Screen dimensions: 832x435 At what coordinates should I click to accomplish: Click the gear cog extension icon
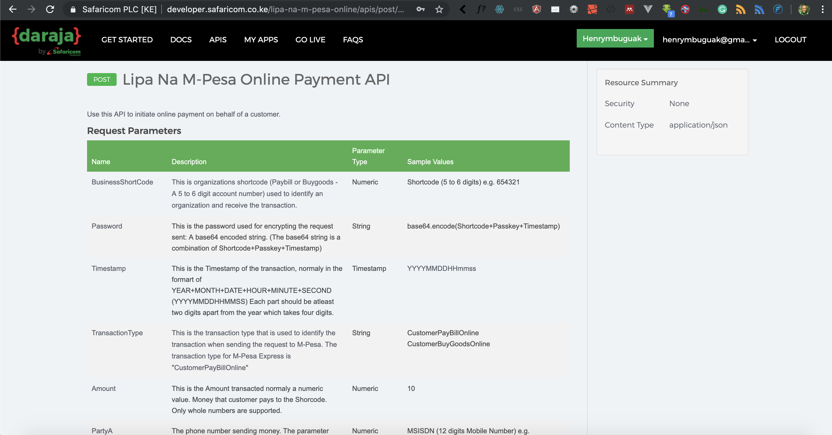(574, 9)
